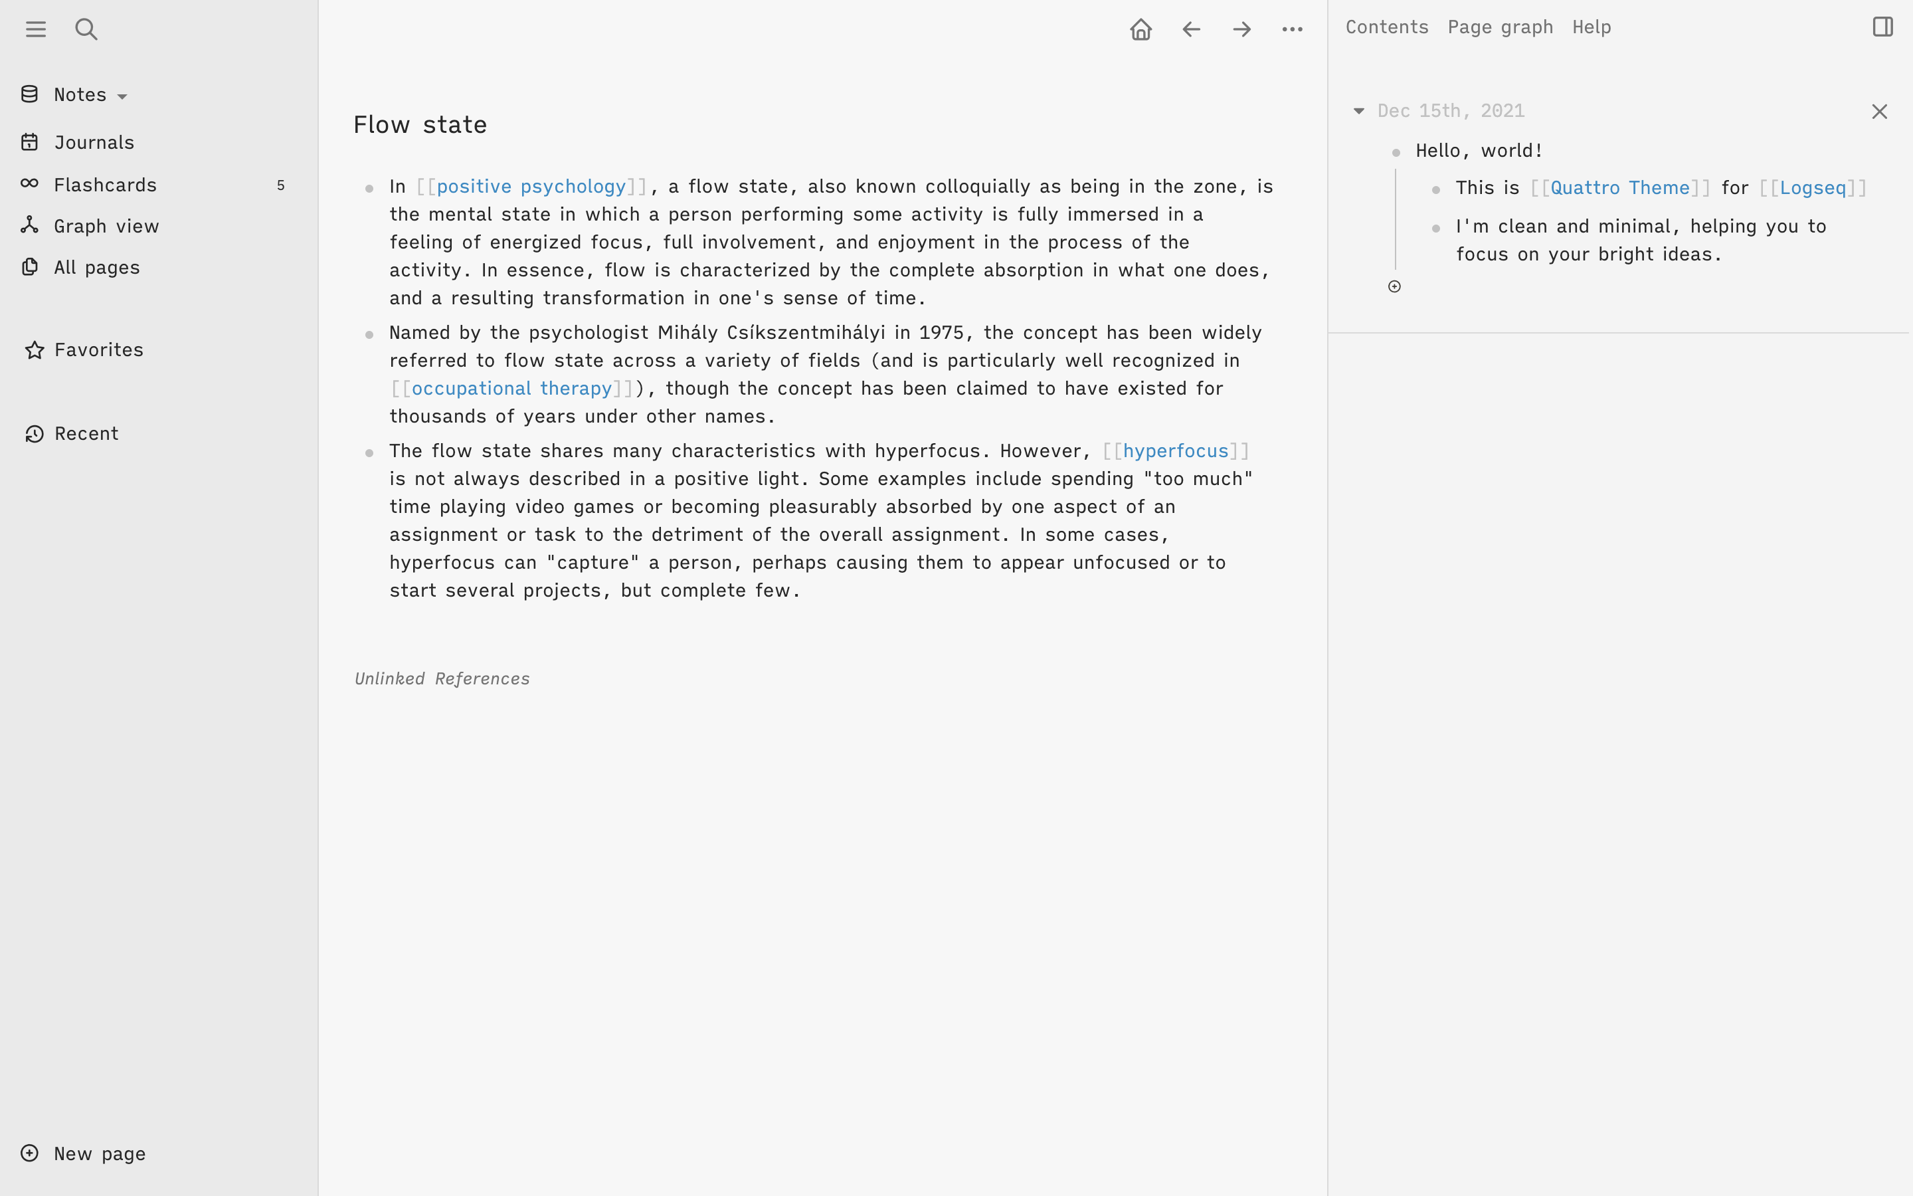This screenshot has width=1913, height=1196.
Task: Navigate back with left arrow
Action: (x=1191, y=29)
